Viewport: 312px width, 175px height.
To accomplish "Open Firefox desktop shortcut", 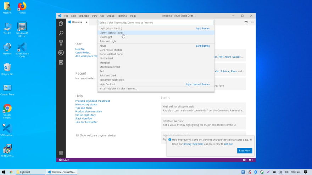I will (x=22, y=8).
